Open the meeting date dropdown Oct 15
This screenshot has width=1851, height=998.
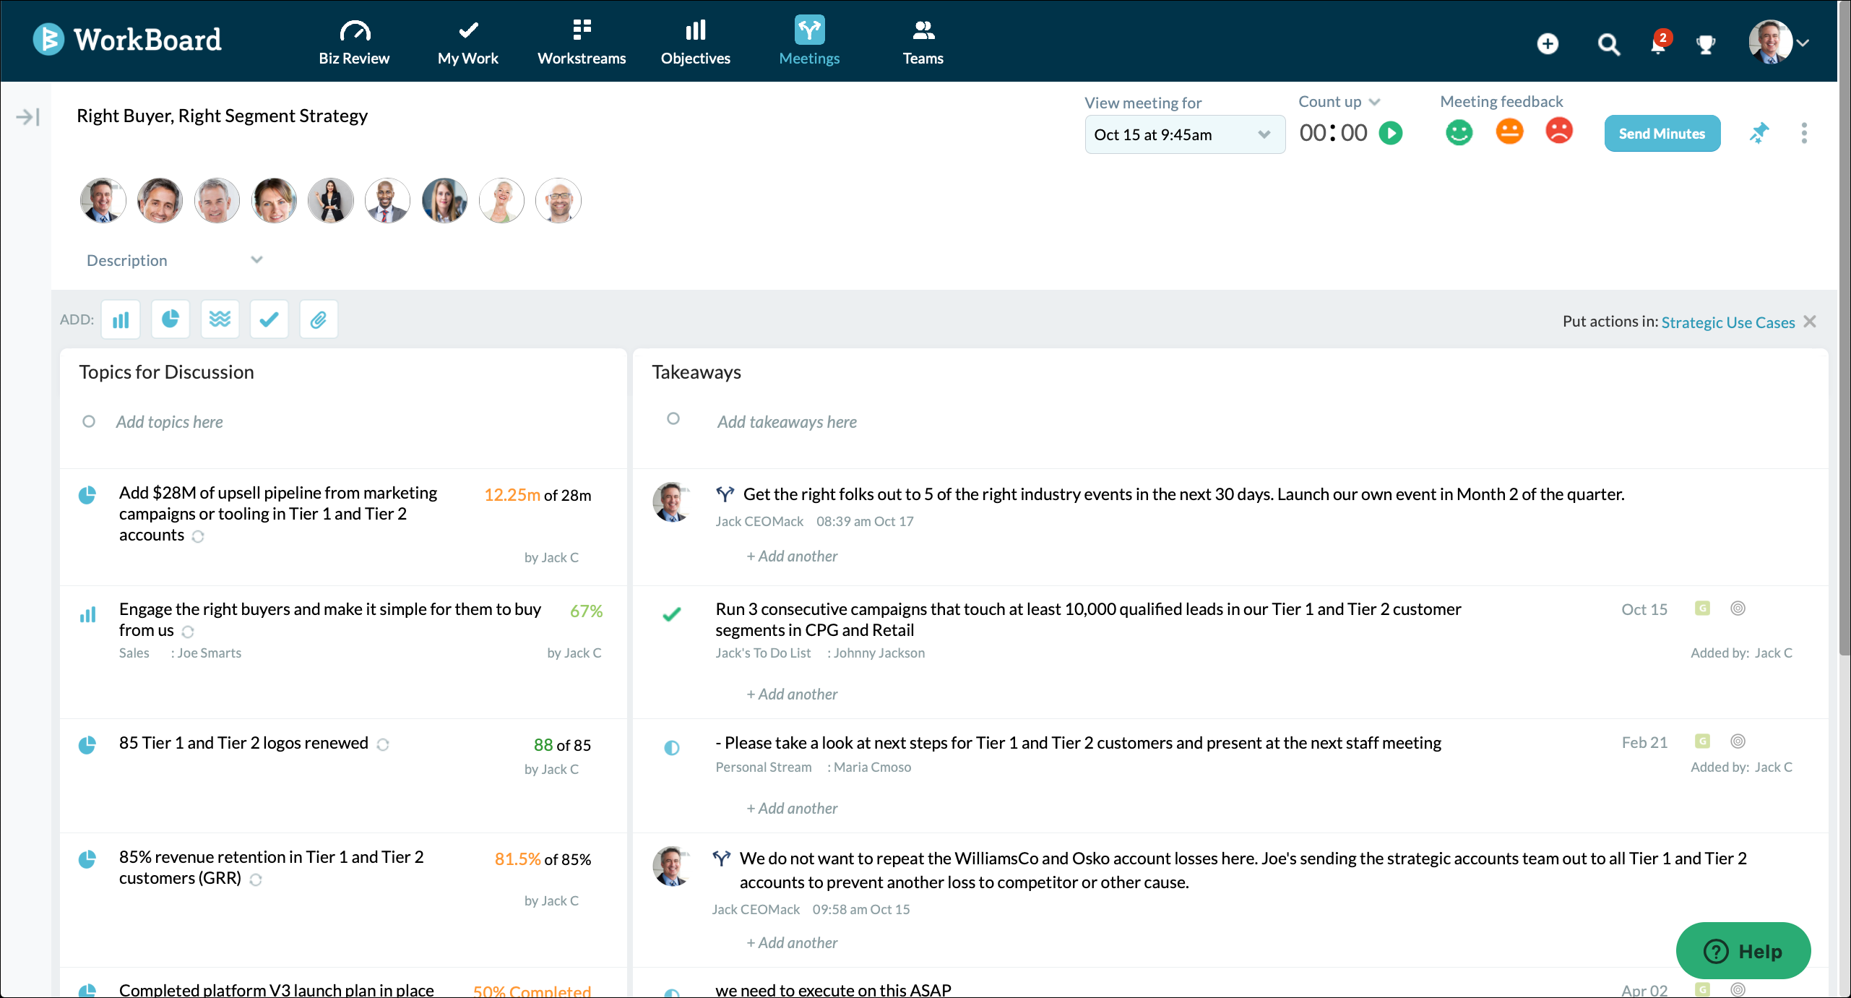1184,134
